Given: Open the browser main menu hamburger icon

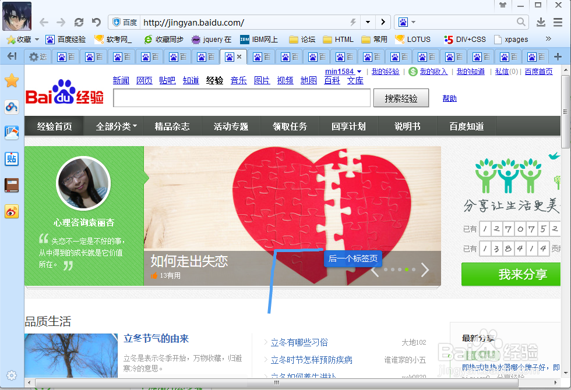Looking at the screenshot, I should pos(558,23).
